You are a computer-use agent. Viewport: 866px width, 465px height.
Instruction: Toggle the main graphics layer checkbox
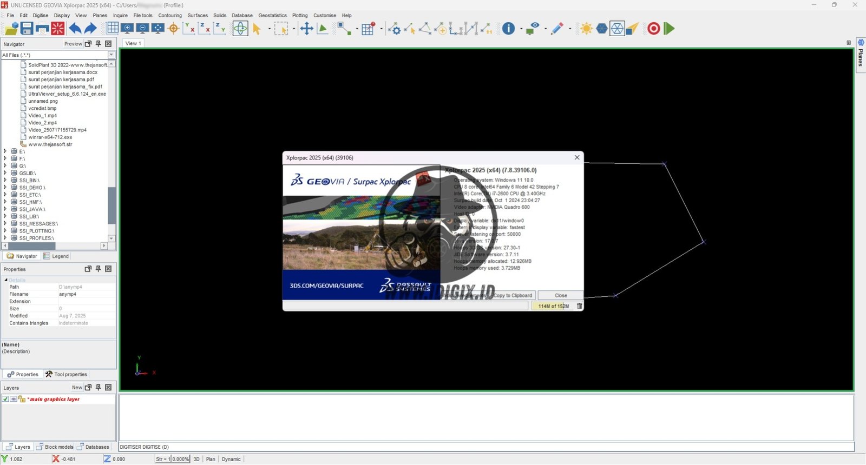(x=5, y=400)
